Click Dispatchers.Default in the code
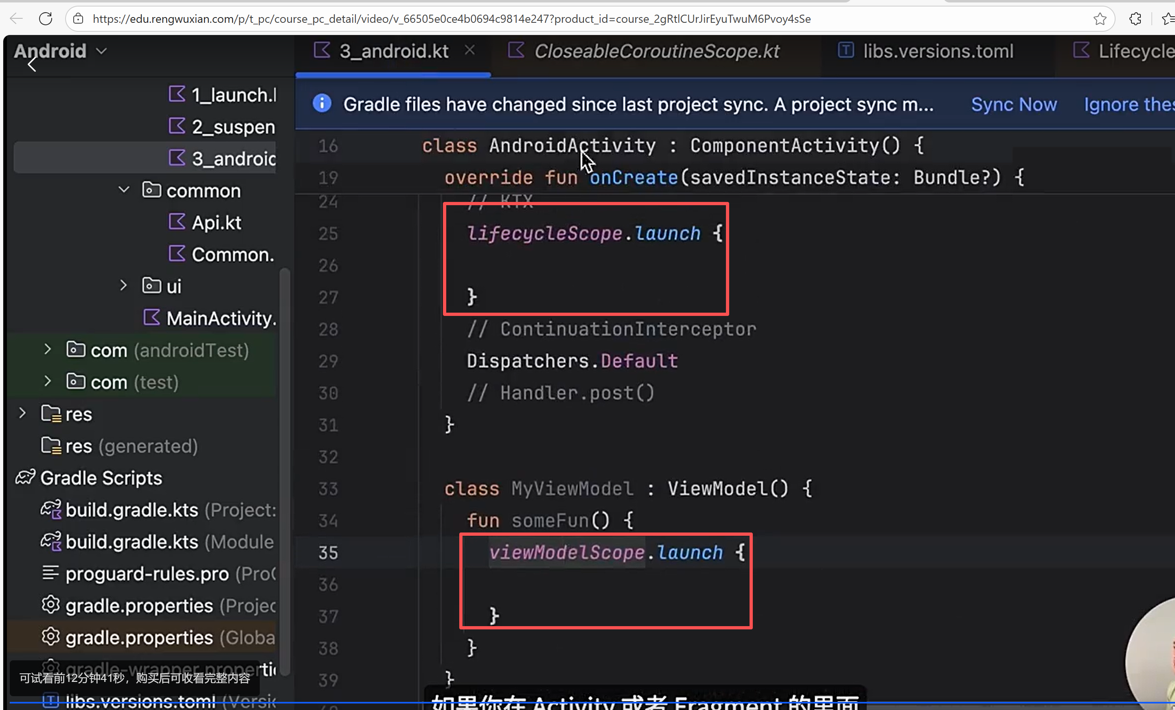The width and height of the screenshot is (1175, 710). point(572,361)
